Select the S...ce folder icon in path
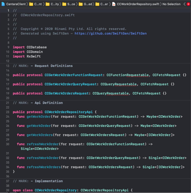Viewport: 191px width, 193px height. pos(64,4)
